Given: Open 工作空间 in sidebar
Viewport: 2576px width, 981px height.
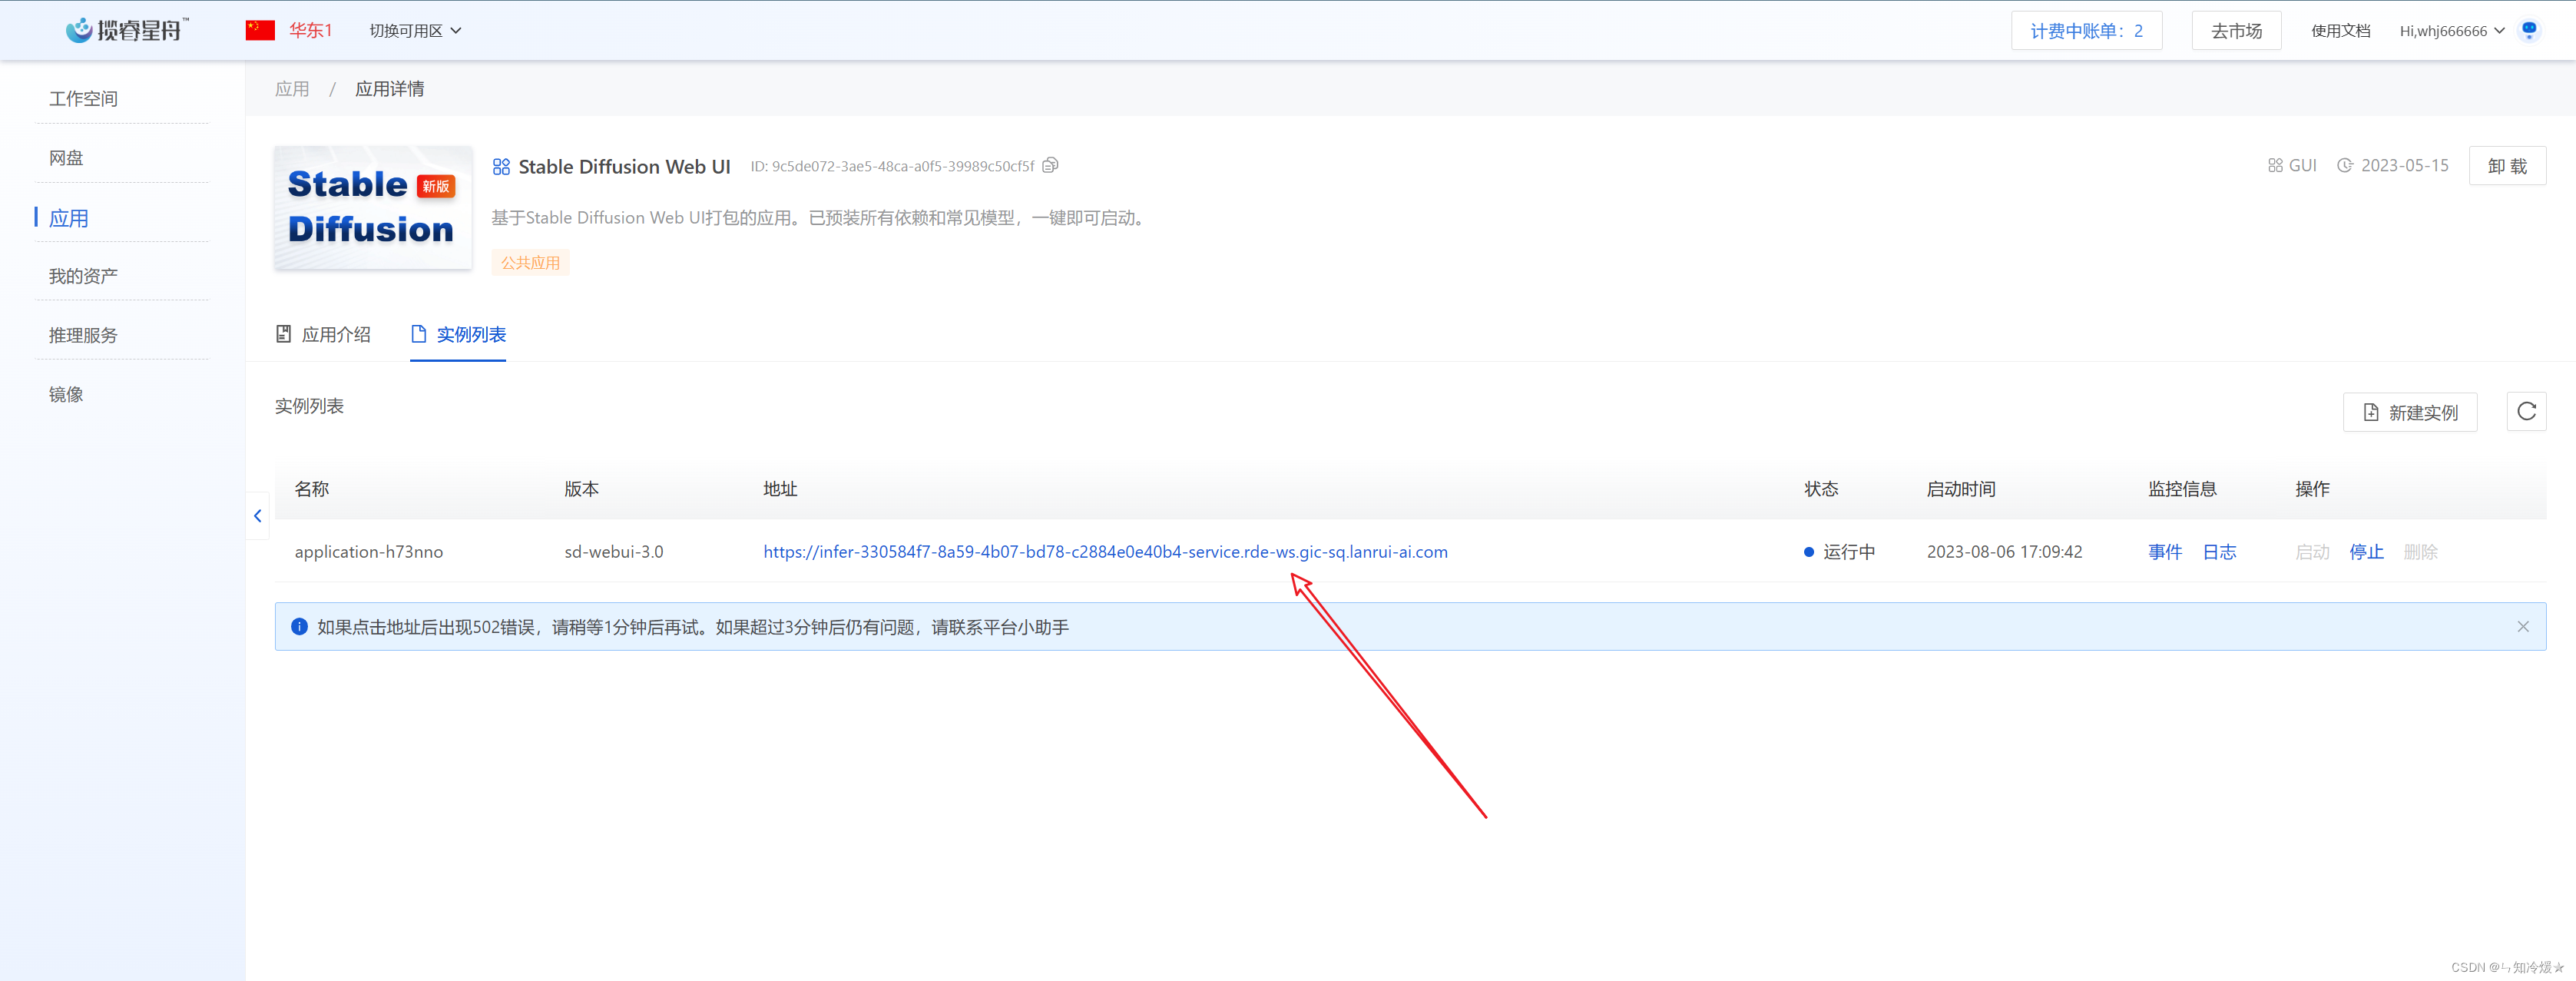Looking at the screenshot, I should (x=83, y=99).
